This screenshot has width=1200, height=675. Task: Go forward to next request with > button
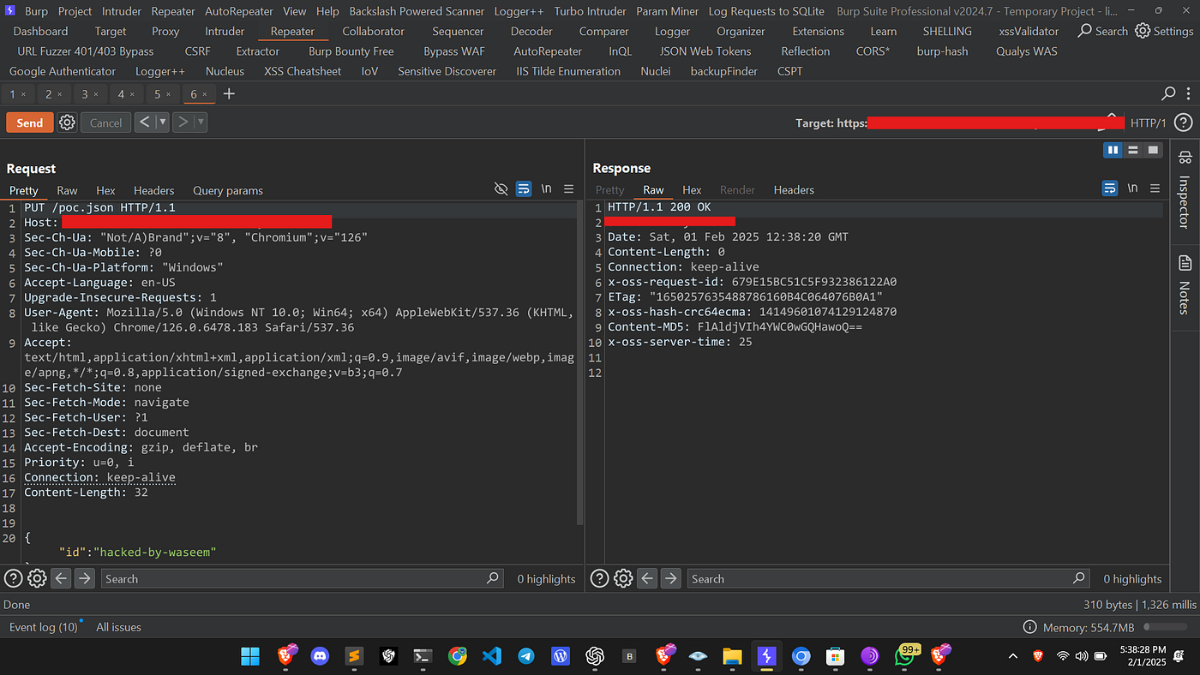point(183,122)
